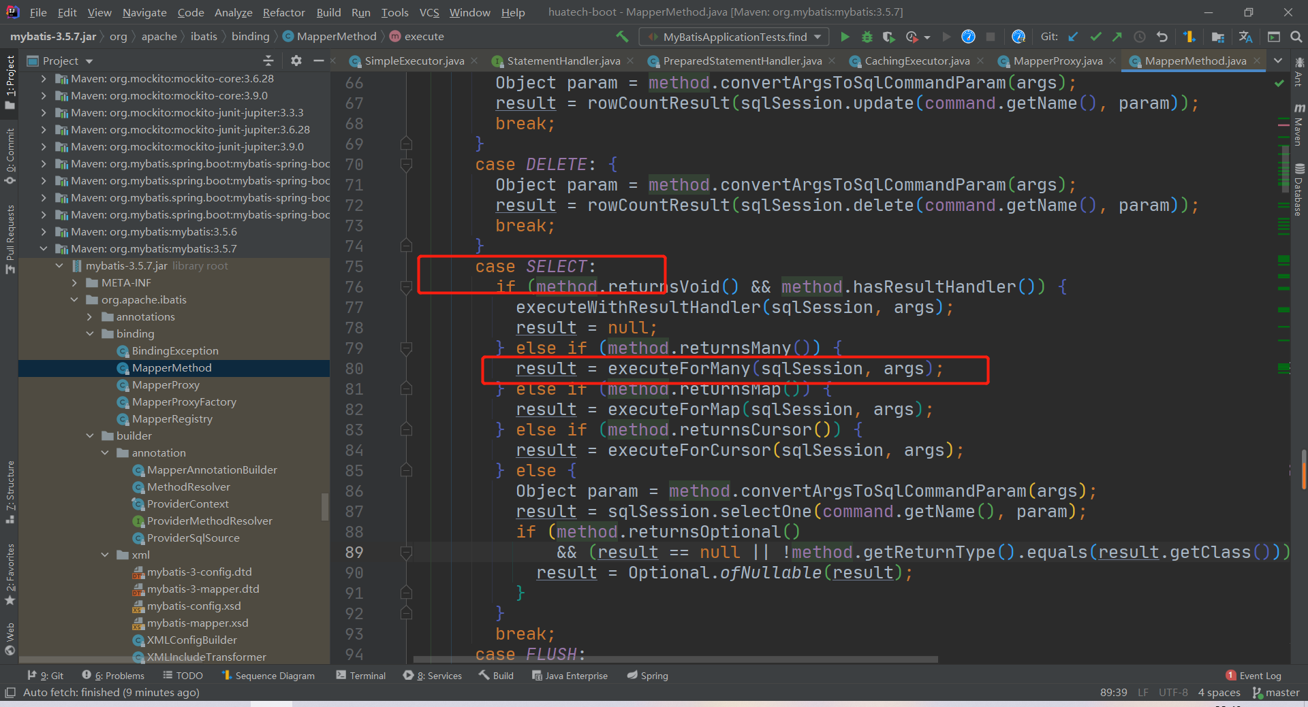Open the Terminal tool window button
Viewport: 1308px width, 707px height.
pos(361,676)
